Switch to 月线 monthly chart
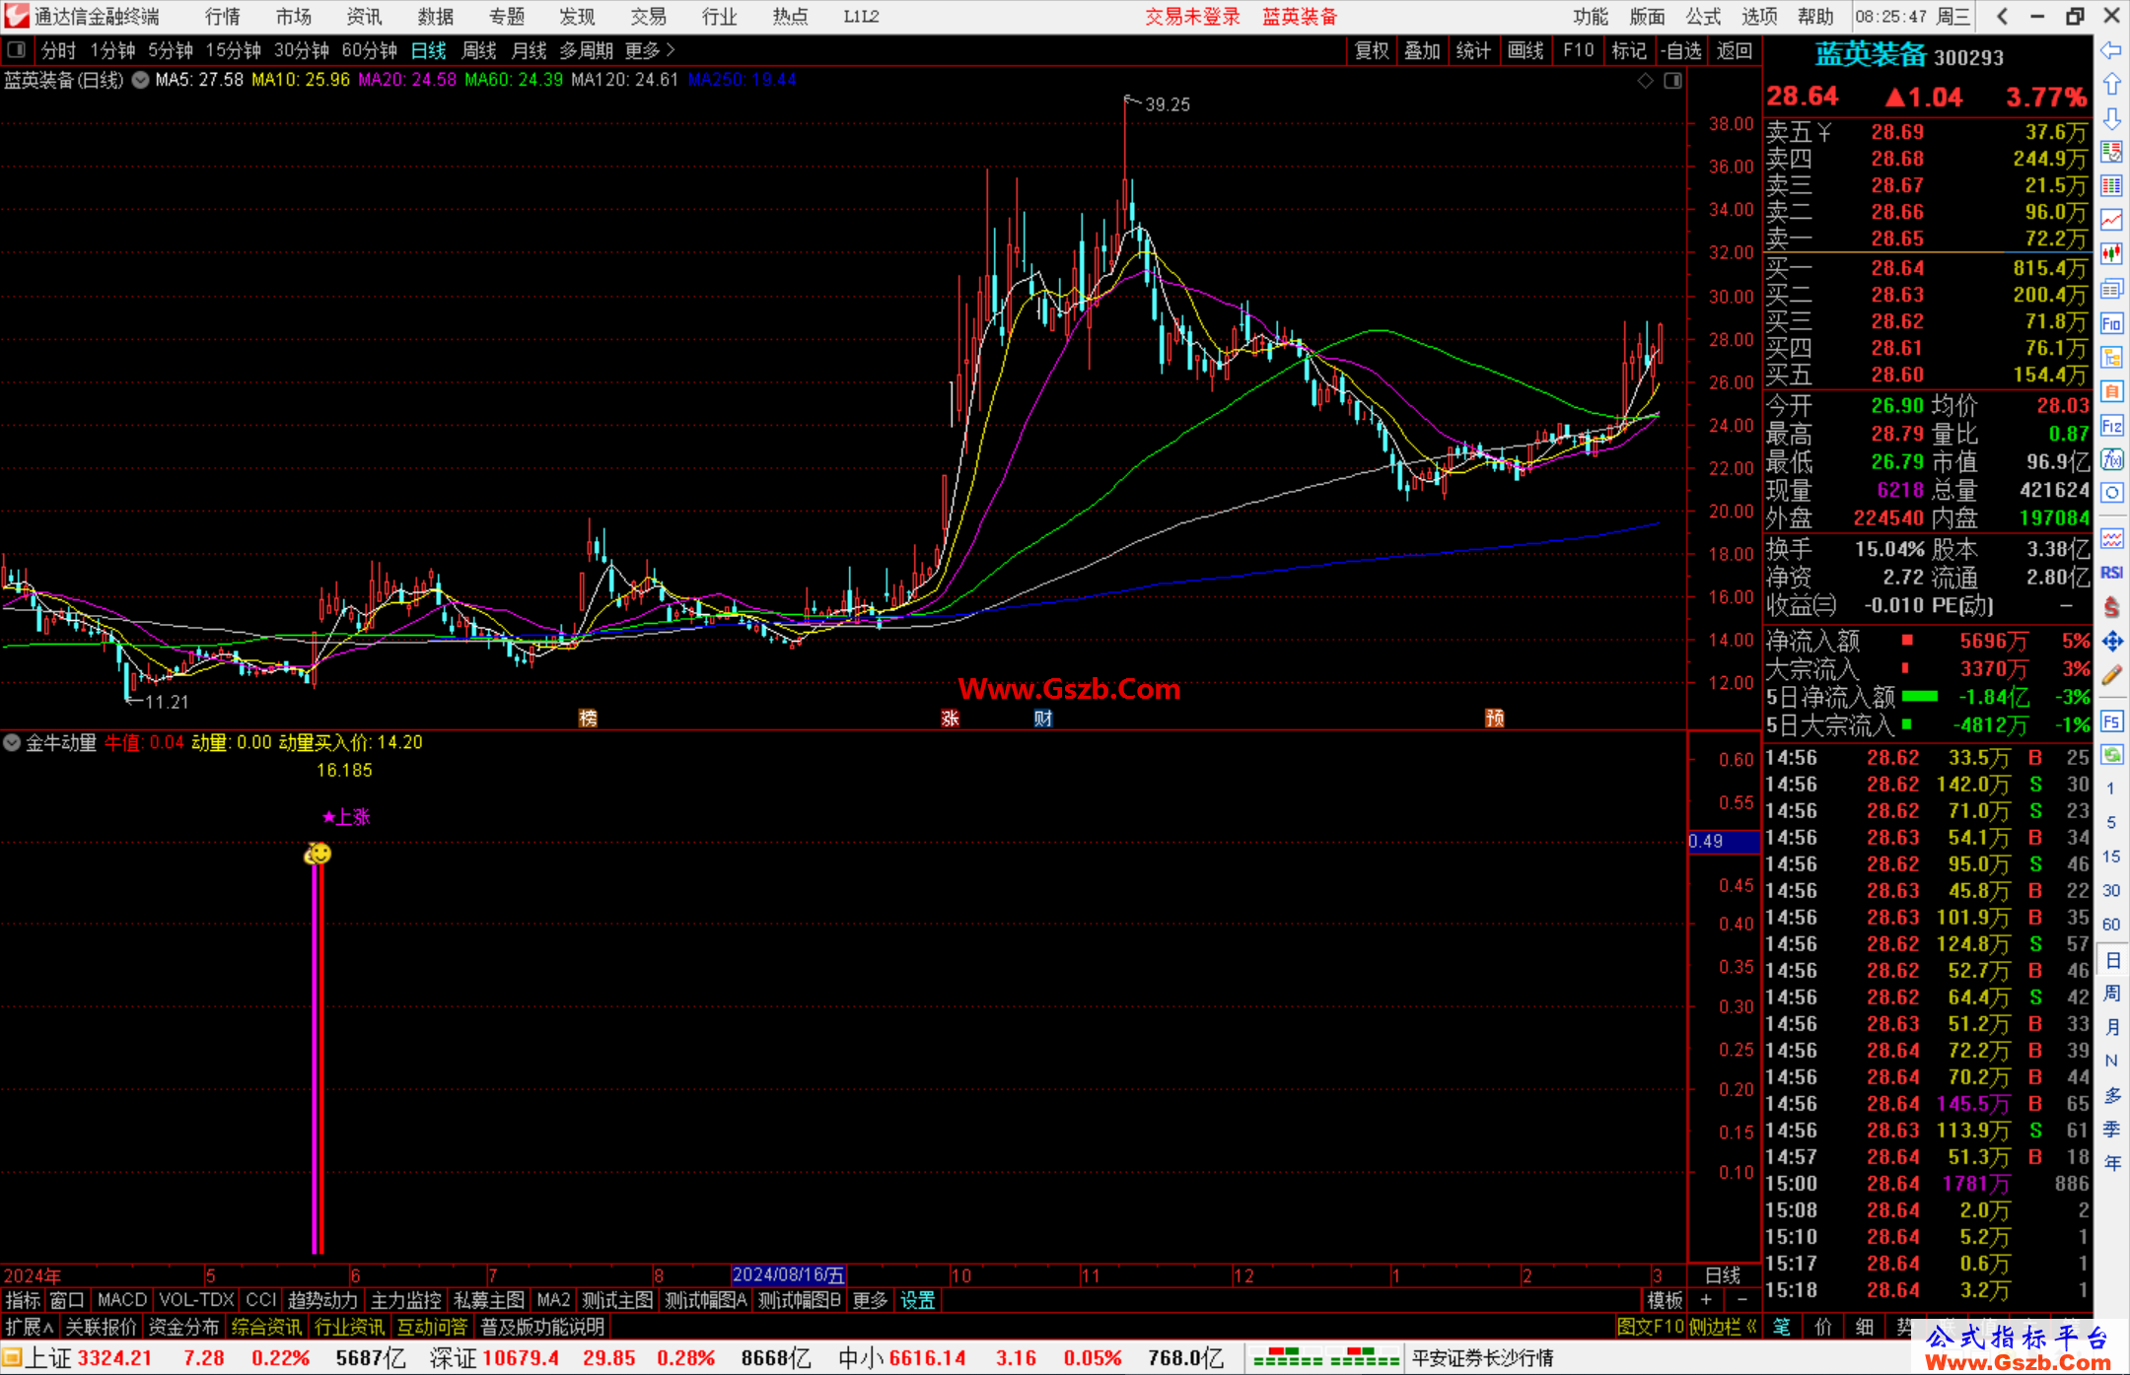This screenshot has height=1375, width=2130. (x=530, y=50)
